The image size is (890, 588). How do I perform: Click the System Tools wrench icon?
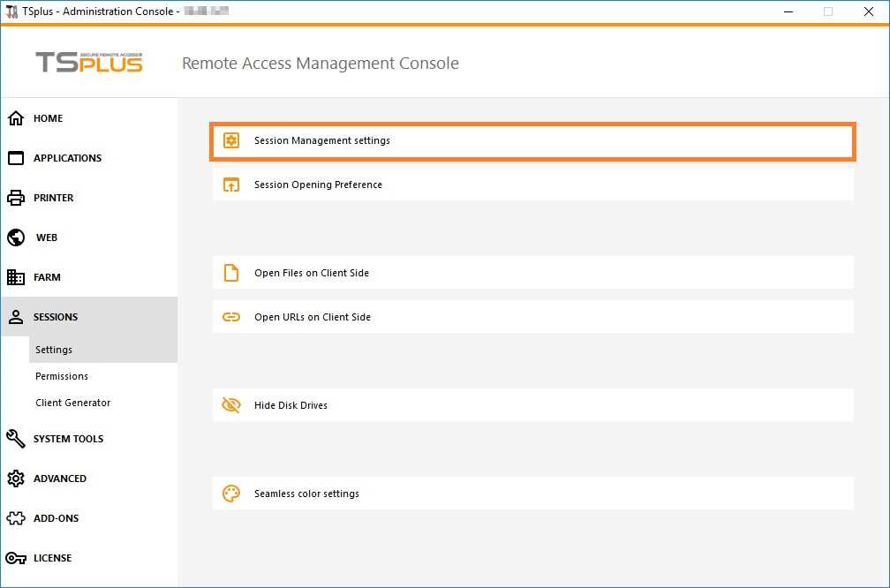click(16, 439)
